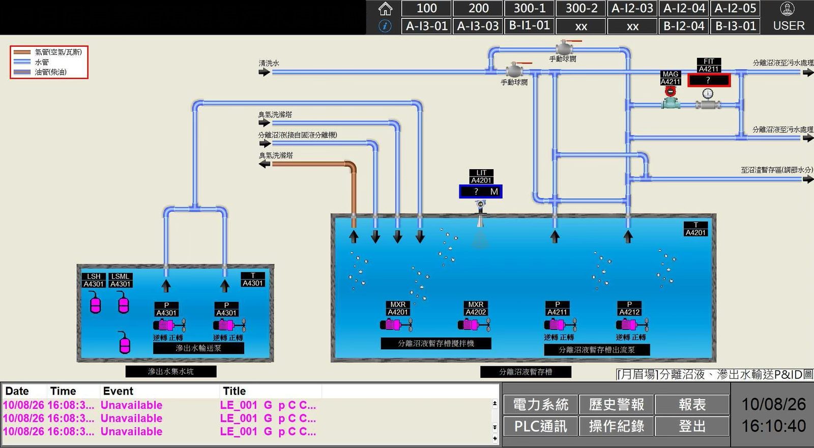Select the 滲出水輸送泵 pump group label
This screenshot has height=448, width=814.
tap(198, 348)
